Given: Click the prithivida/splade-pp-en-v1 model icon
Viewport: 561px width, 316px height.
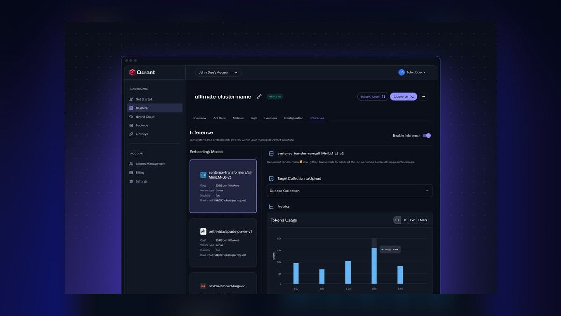Looking at the screenshot, I should click(203, 231).
